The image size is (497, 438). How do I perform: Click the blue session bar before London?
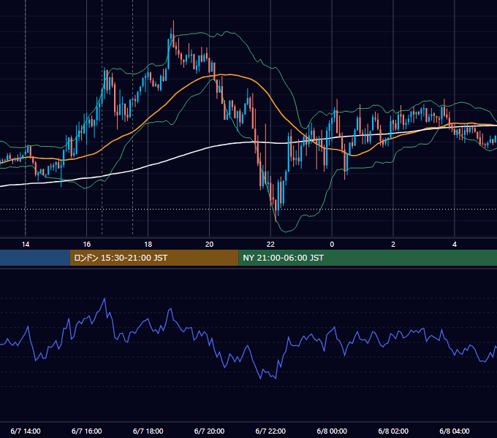35,258
